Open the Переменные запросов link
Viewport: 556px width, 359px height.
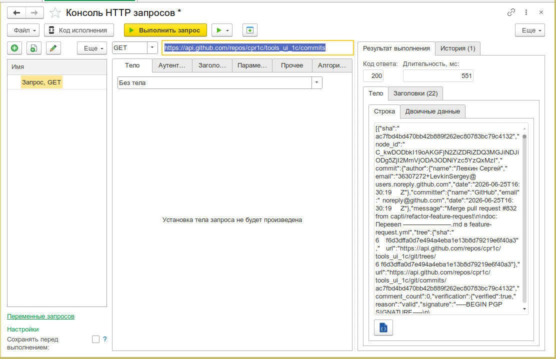(41, 316)
